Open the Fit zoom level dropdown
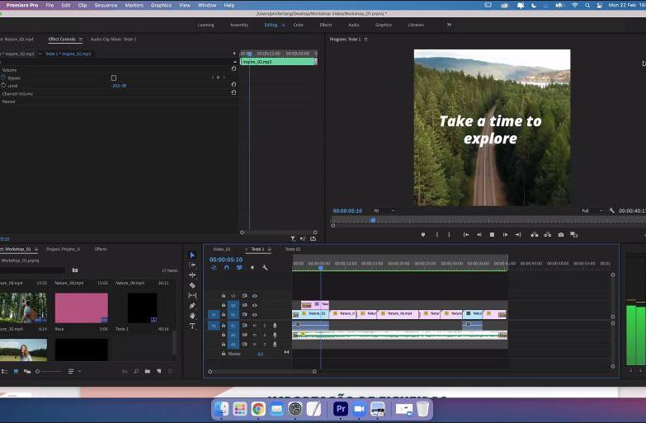This screenshot has height=423, width=646. pos(384,210)
